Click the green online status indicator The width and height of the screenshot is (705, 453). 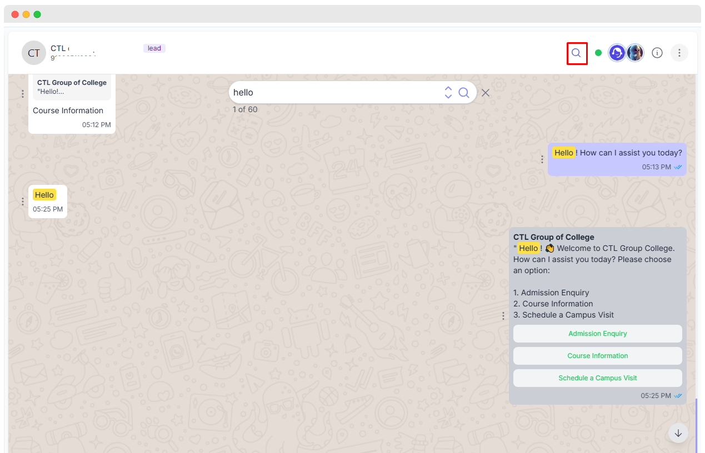click(x=598, y=53)
